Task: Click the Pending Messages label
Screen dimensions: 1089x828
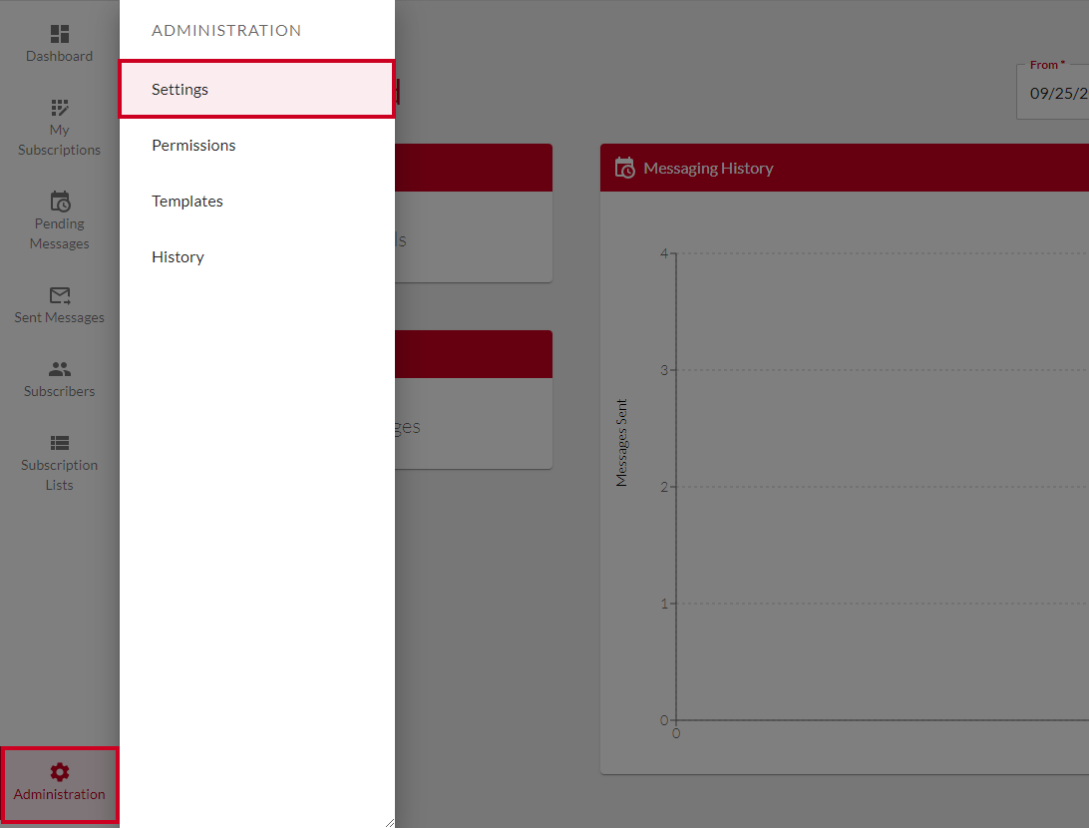Action: 59,233
